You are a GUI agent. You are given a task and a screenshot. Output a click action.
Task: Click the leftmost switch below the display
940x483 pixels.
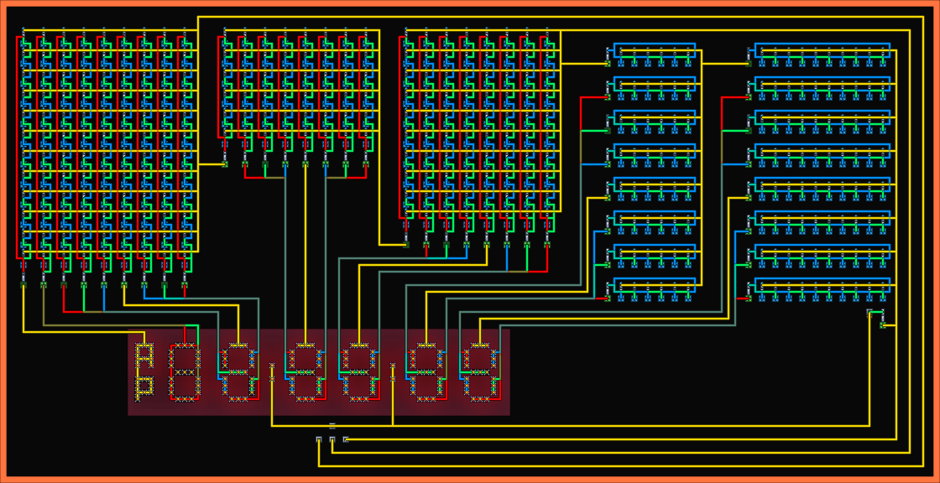click(319, 439)
